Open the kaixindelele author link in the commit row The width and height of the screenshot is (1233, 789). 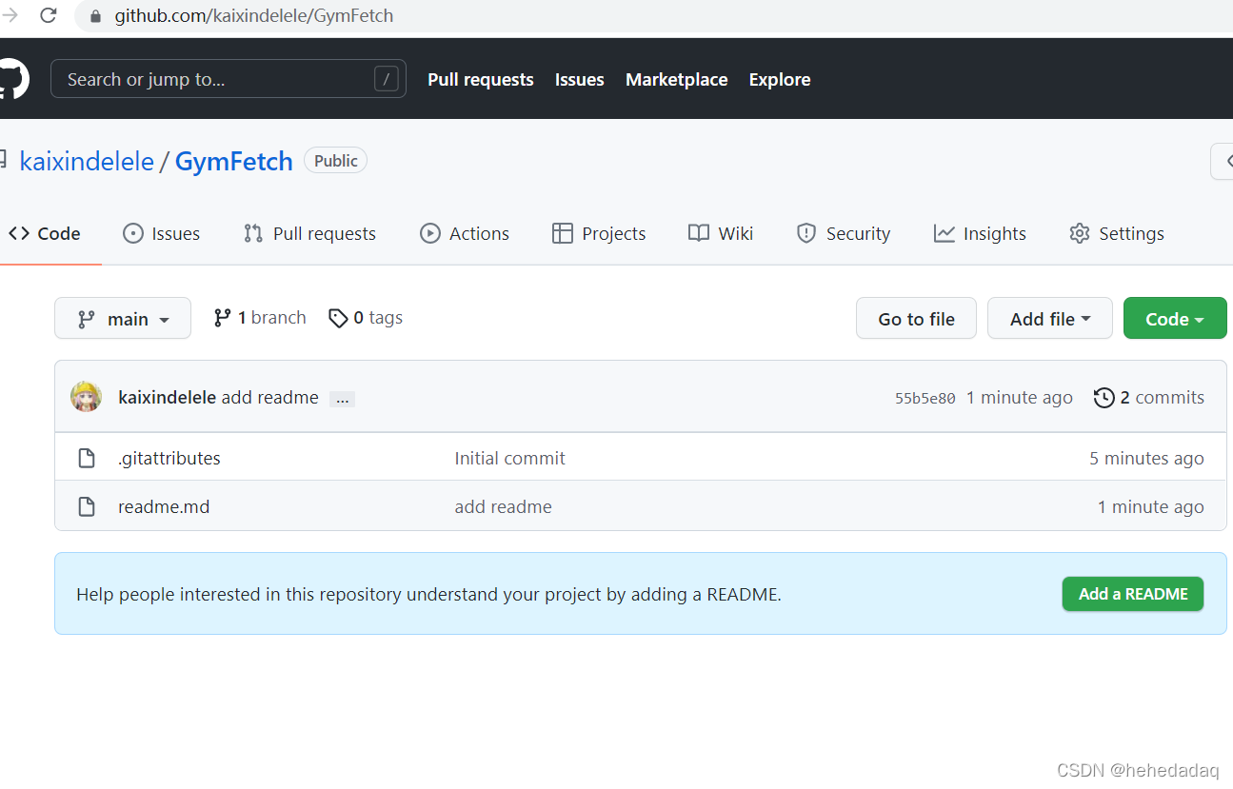tap(167, 397)
